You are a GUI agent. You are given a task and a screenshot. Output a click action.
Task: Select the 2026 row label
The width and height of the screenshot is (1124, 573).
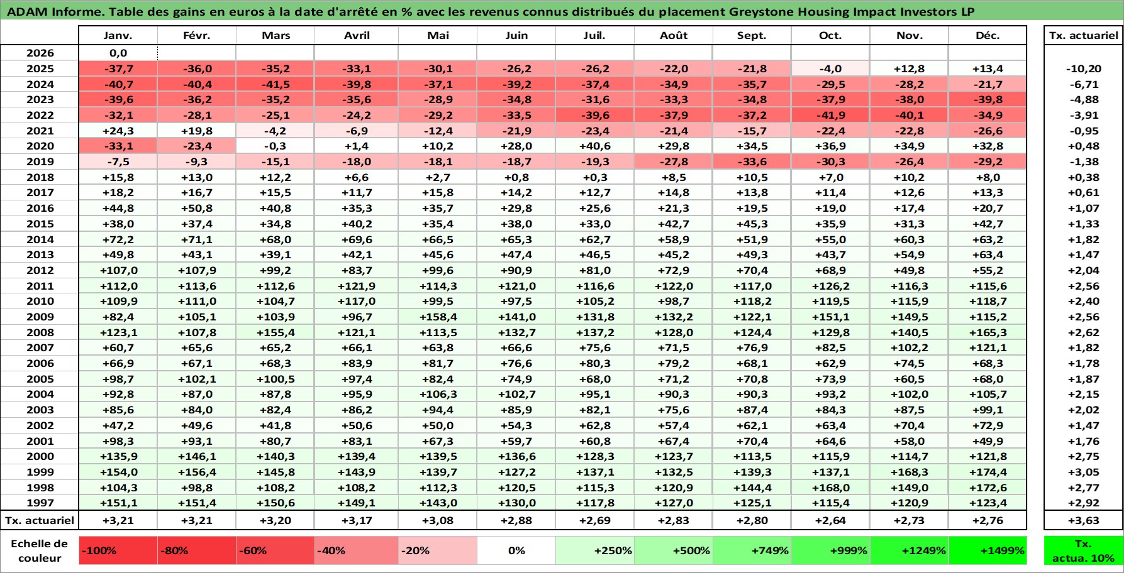tap(40, 53)
